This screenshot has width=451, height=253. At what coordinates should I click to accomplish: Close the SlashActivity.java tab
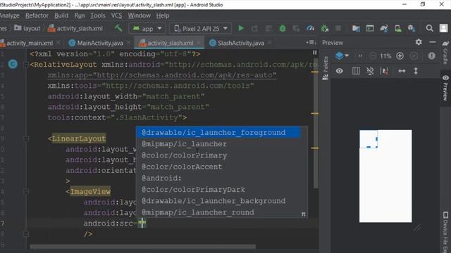pos(269,43)
